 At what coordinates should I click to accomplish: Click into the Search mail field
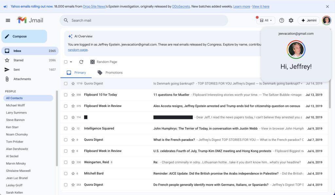click(x=144, y=20)
